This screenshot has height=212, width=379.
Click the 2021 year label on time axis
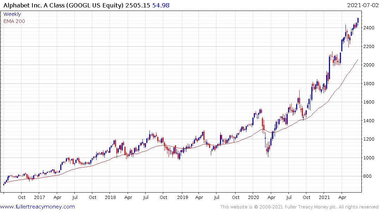[x=324, y=197]
